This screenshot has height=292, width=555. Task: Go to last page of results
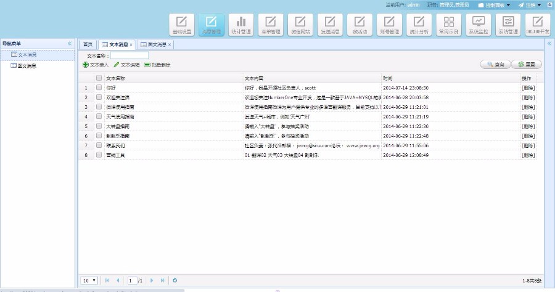[x=162, y=280]
